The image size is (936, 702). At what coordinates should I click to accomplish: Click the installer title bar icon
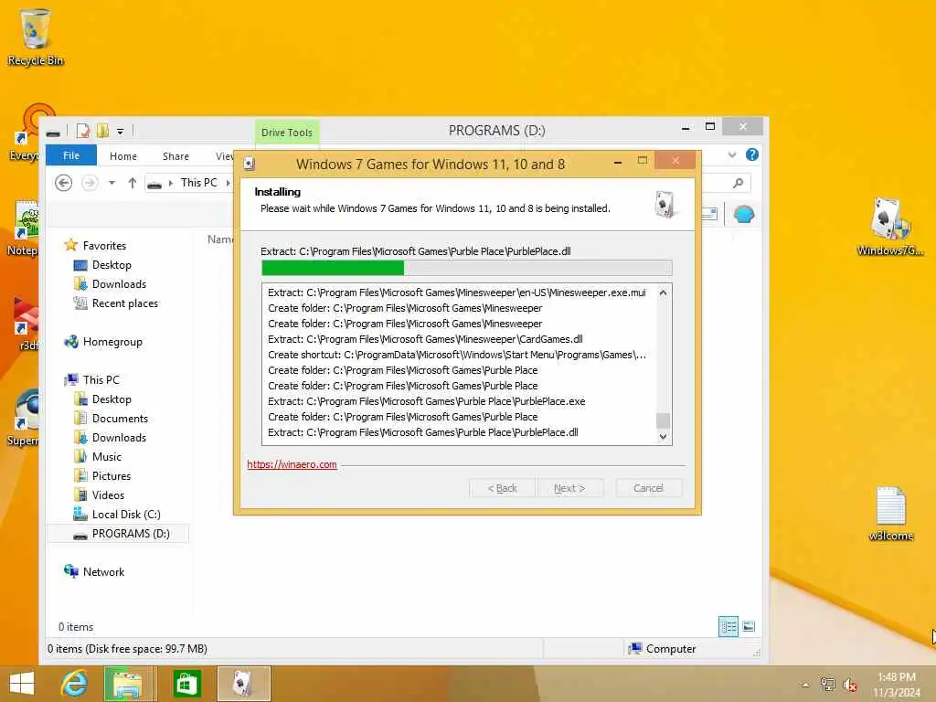pyautogui.click(x=250, y=164)
